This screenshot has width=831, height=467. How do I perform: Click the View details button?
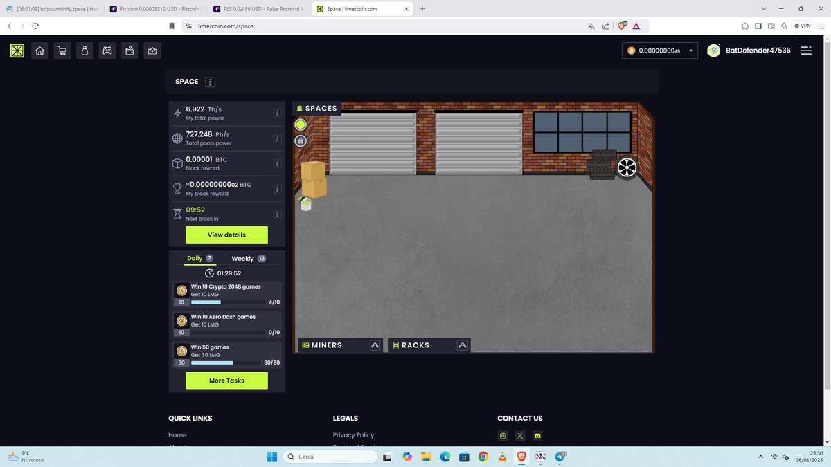click(226, 235)
